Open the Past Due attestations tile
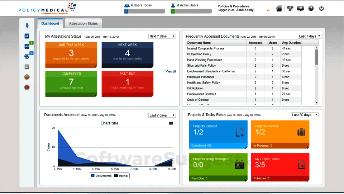The width and height of the screenshot is (344, 194). coord(128,84)
